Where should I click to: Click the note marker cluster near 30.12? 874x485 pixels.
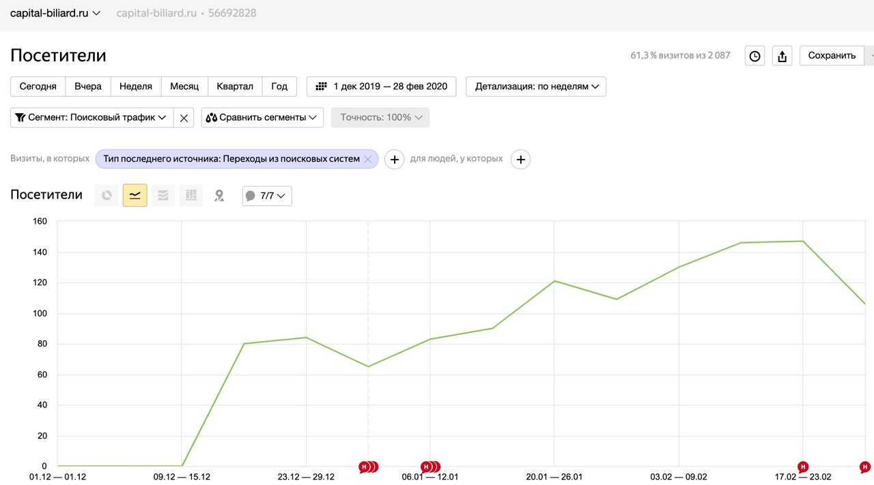click(x=369, y=467)
